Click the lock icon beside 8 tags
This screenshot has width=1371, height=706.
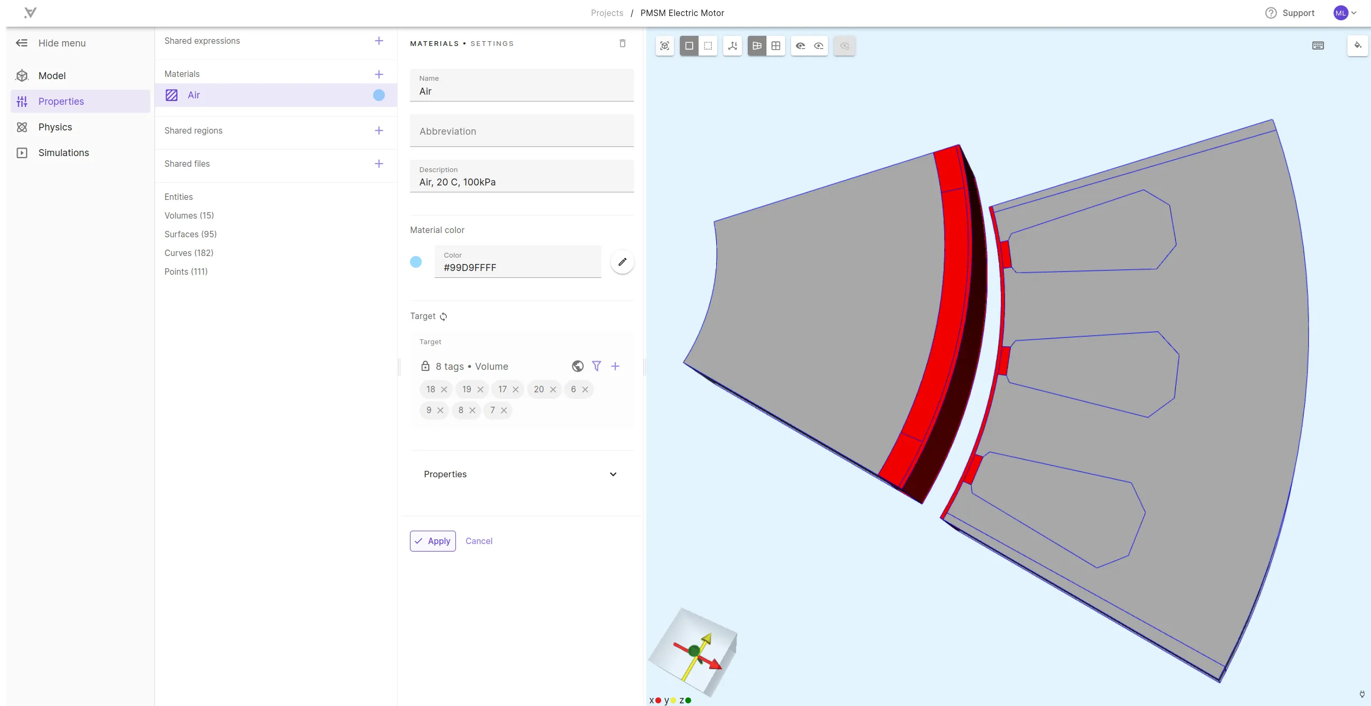coord(425,367)
